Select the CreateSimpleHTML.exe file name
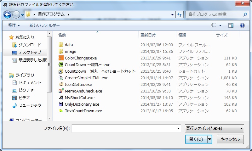The image size is (252, 151). (87, 78)
